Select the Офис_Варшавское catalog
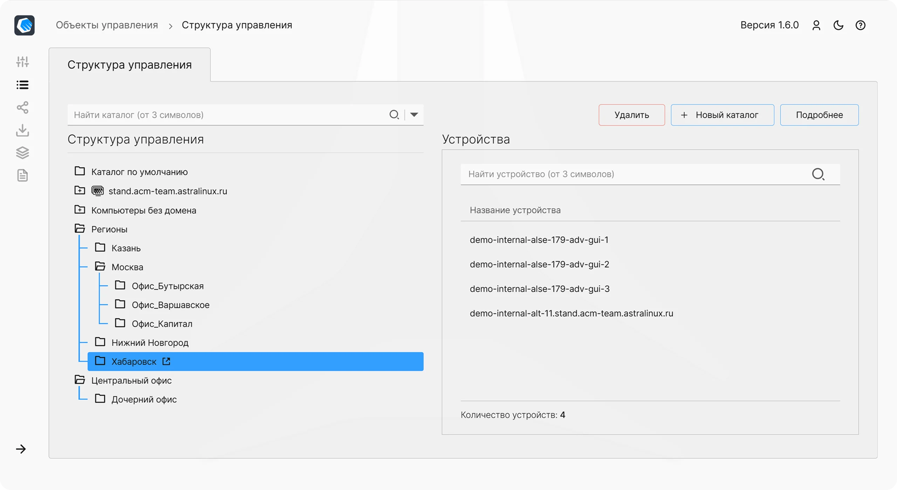 tap(171, 305)
